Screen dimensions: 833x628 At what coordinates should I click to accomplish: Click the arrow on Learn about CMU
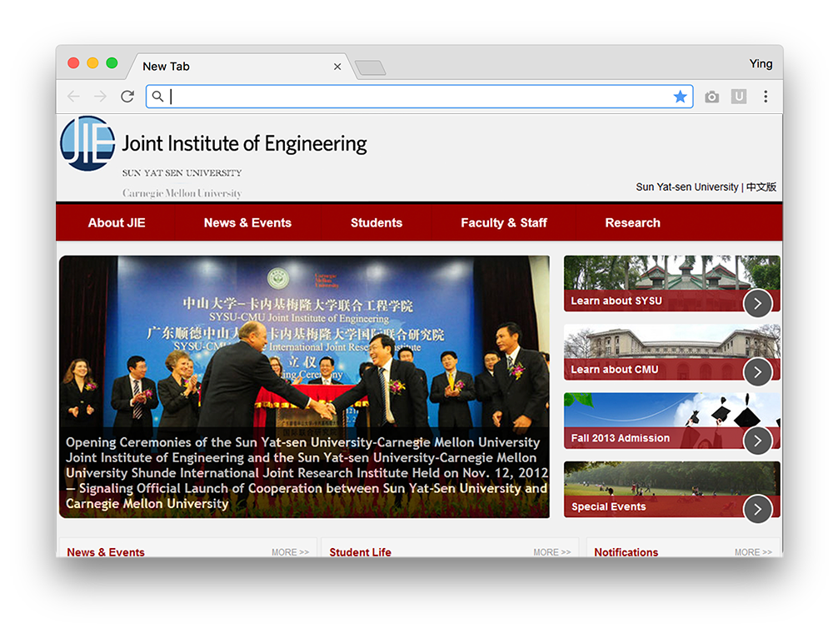757,372
